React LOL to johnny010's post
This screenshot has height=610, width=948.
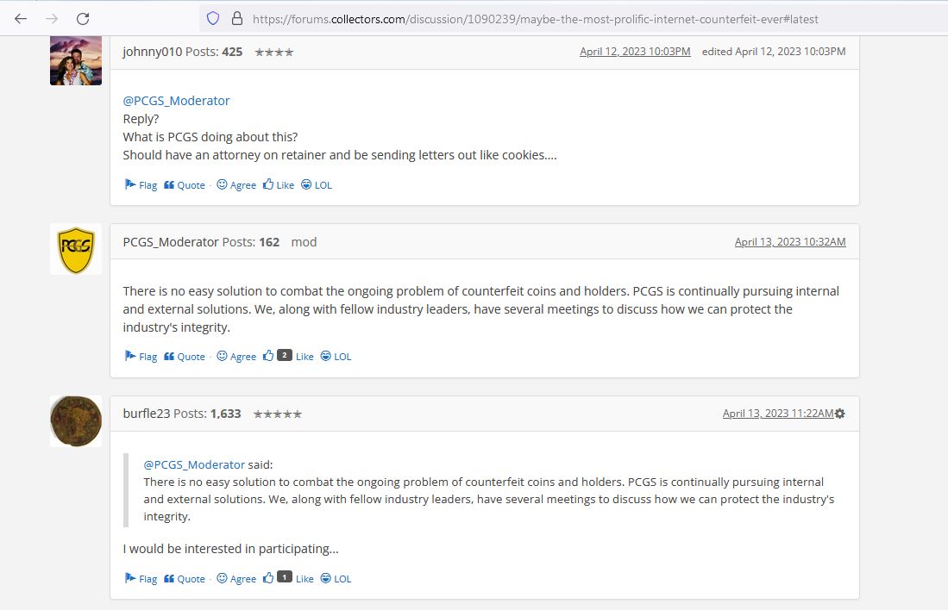pyautogui.click(x=317, y=185)
